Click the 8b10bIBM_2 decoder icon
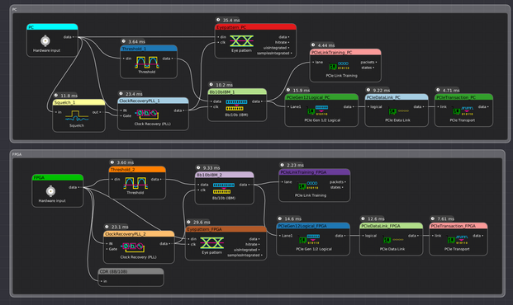The image size is (513, 305). pos(223,189)
